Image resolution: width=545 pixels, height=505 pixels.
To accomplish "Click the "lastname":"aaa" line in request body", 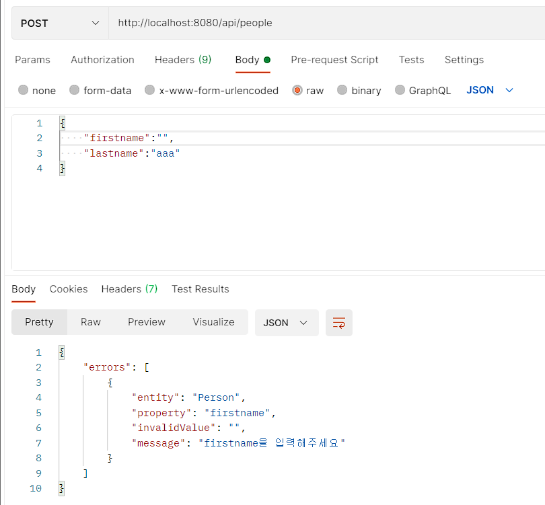I will click(132, 153).
